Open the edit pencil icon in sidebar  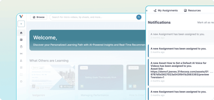(x=21, y=75)
